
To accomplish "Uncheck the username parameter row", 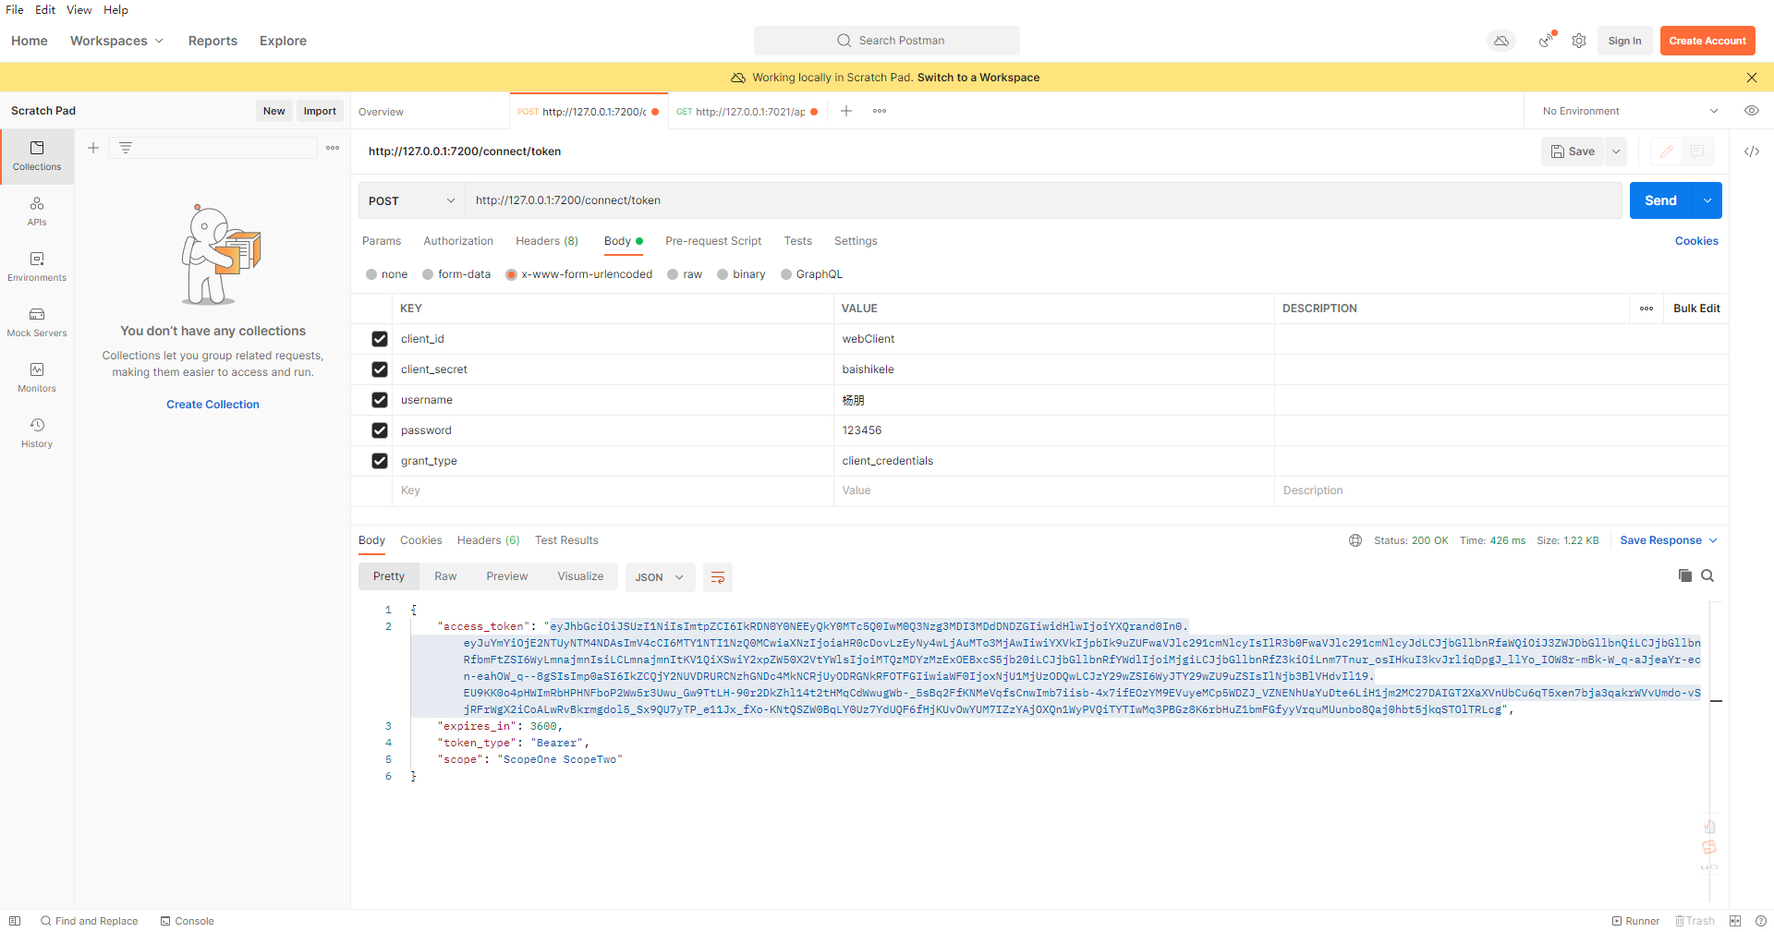I will (380, 400).
